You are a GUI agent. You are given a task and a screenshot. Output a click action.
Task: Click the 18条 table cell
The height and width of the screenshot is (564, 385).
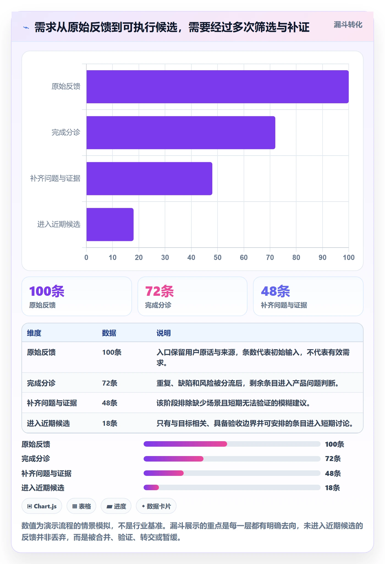pyautogui.click(x=110, y=423)
